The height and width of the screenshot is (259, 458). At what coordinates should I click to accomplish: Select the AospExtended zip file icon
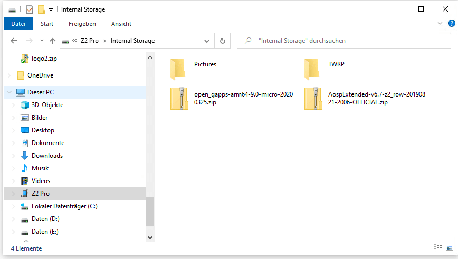[313, 99]
